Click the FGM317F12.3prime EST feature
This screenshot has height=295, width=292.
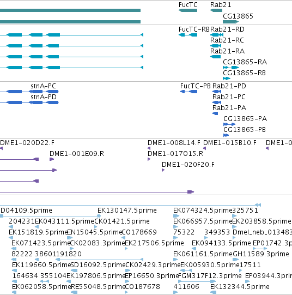click(197, 281)
